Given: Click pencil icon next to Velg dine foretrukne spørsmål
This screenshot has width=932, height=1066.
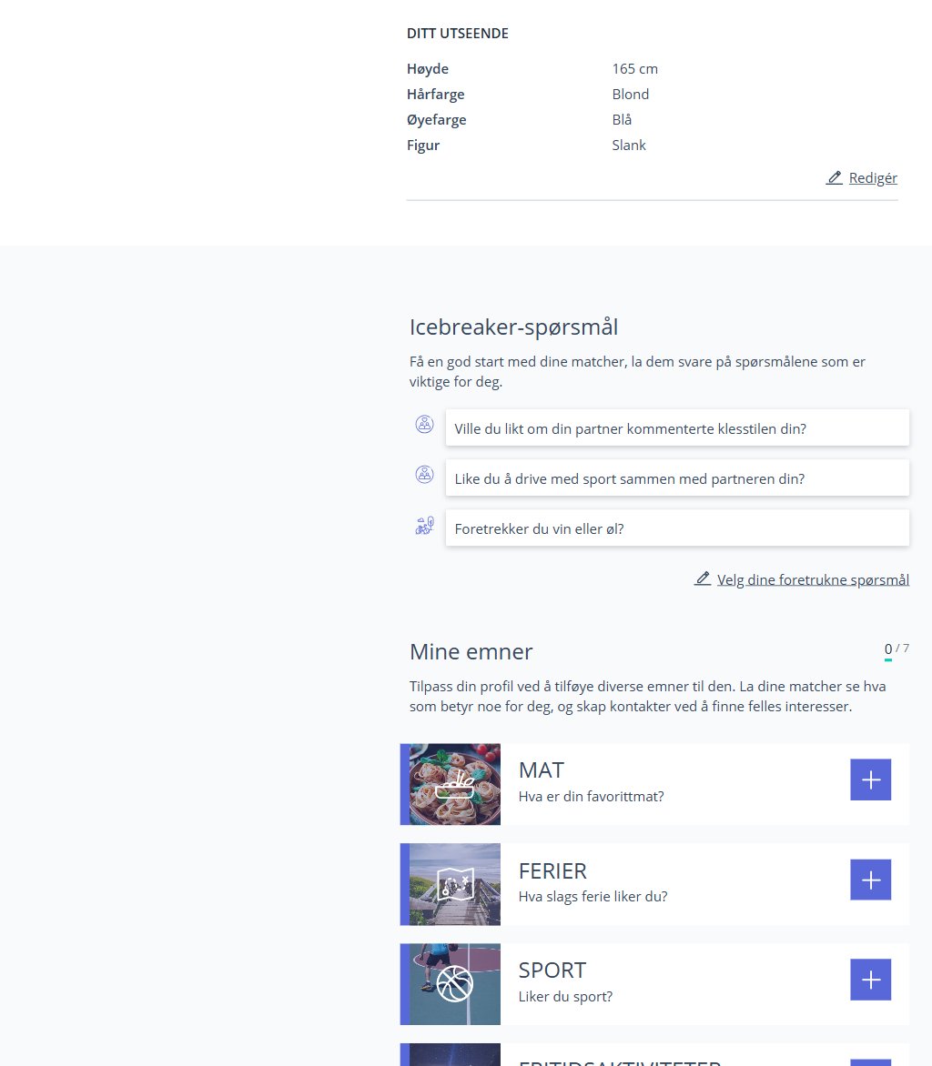Looking at the screenshot, I should (702, 578).
